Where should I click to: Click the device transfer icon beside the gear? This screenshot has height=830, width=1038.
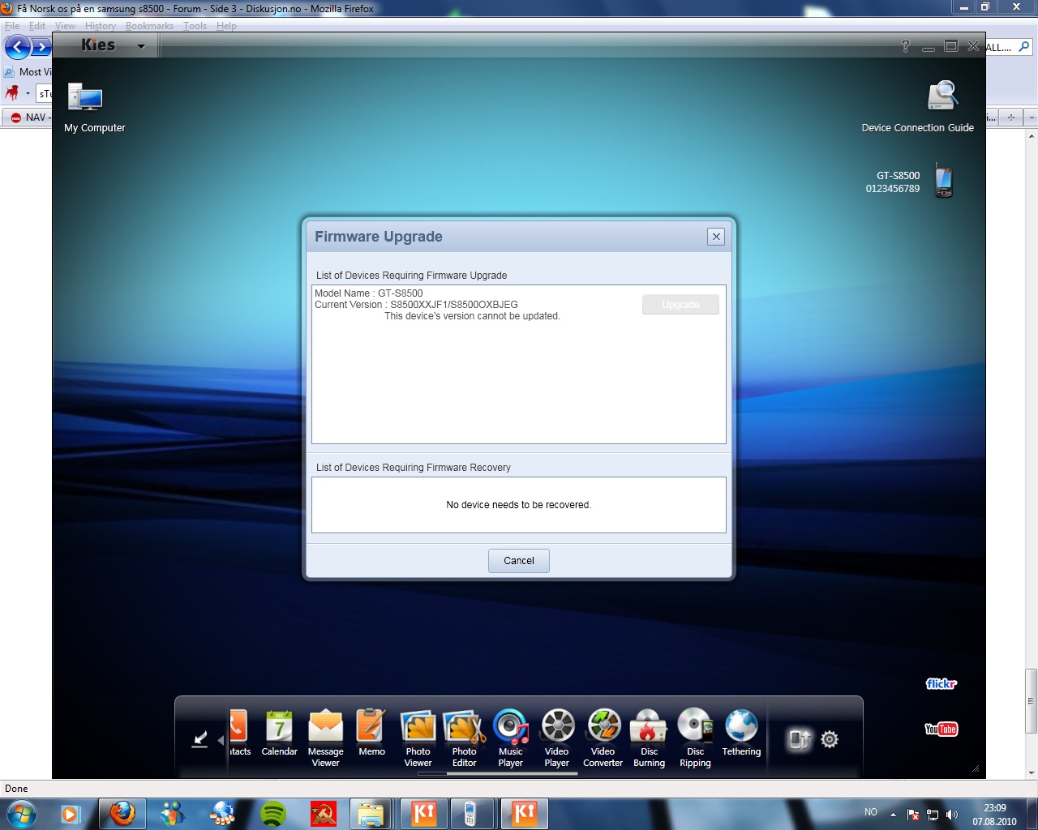799,739
